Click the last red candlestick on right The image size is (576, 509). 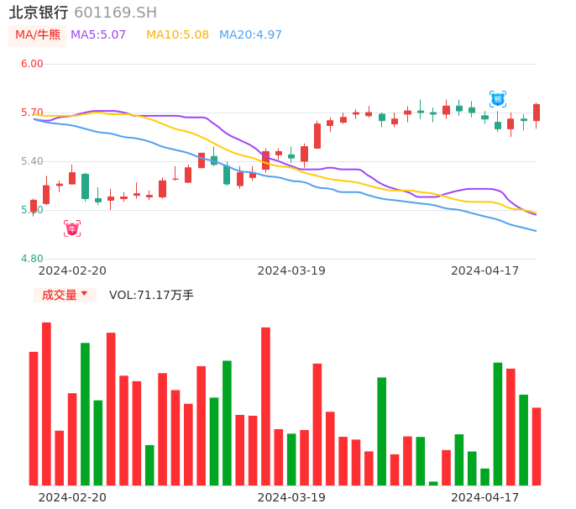tap(537, 113)
